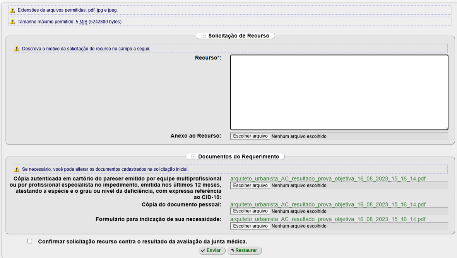Image resolution: width=457 pixels, height=258 pixels.
Task: Click the Formulário para indicação de sua necessidade label
Action: pos(158,219)
